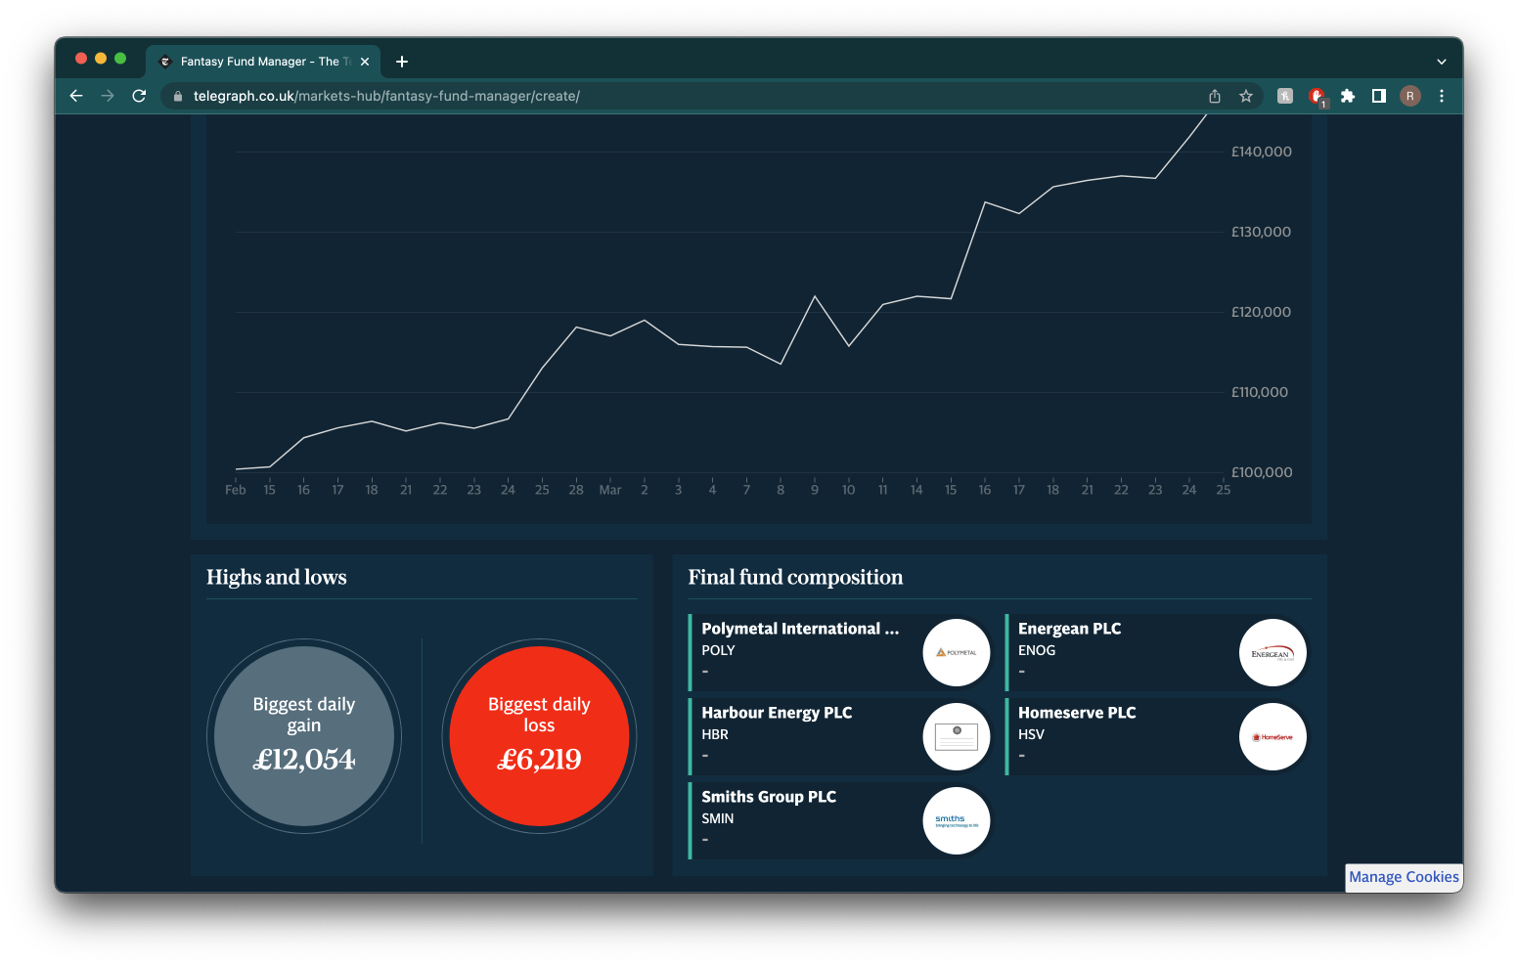The width and height of the screenshot is (1518, 965).
Task: Click the £110,000 axis label
Action: 1260,392
